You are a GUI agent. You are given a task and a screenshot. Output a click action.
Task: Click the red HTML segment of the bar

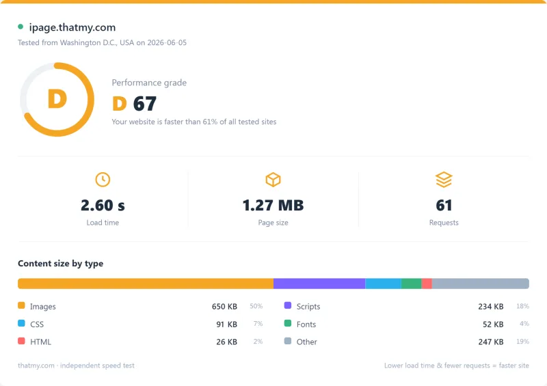(x=427, y=284)
